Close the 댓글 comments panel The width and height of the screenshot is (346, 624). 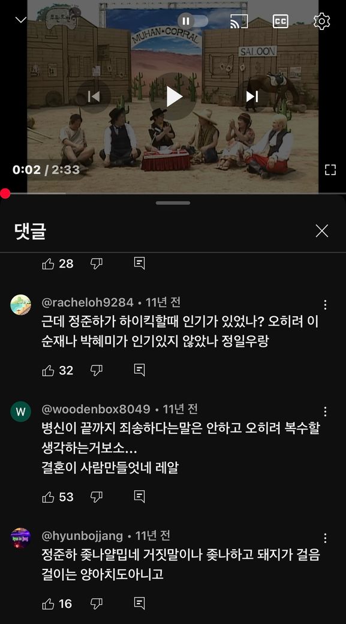click(x=322, y=231)
